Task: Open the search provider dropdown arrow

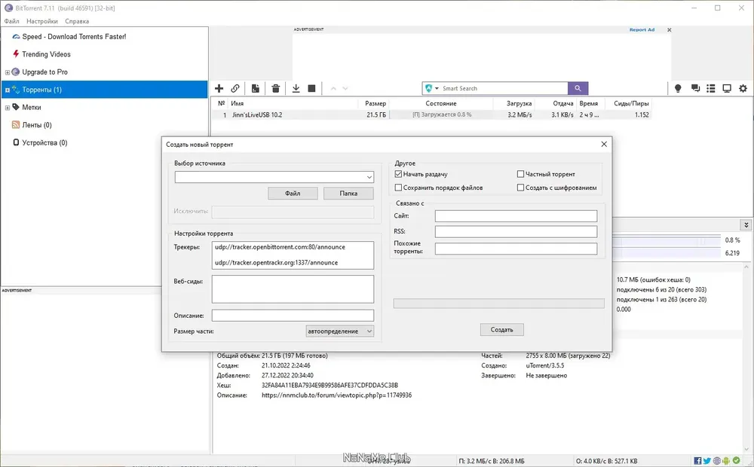Action: point(437,88)
